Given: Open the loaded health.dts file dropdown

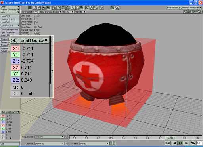Looking at the screenshot, I should [184, 8].
